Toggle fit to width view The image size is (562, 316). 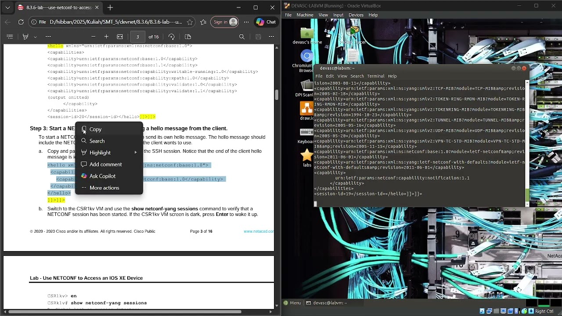coord(120,37)
